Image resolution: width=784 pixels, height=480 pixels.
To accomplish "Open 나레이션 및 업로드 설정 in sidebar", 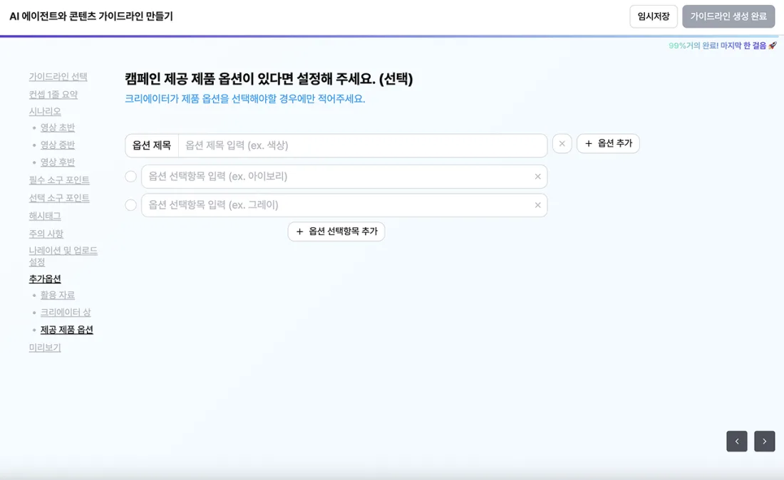I will pos(63,256).
